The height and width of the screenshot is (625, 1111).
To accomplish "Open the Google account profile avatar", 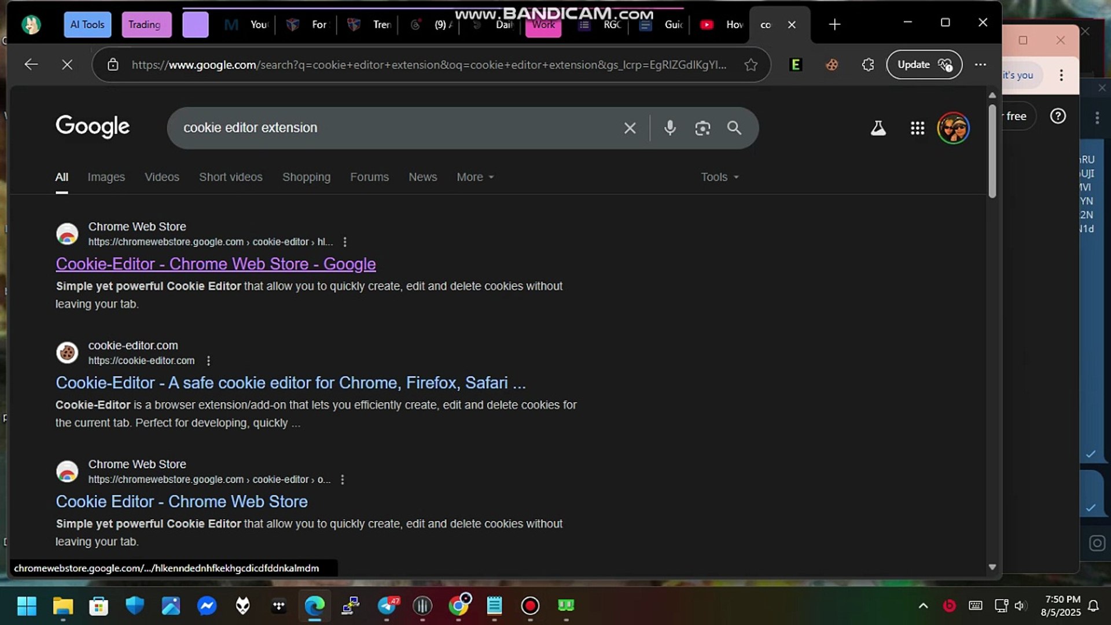I will (x=953, y=128).
